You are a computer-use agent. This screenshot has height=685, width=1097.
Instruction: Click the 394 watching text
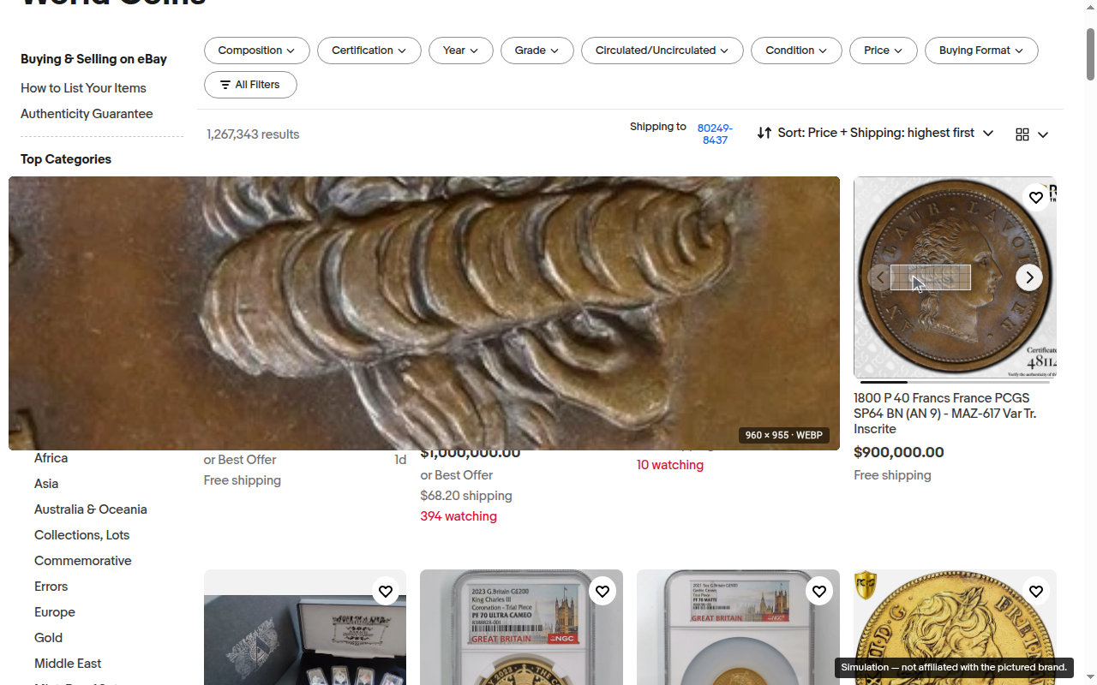(x=459, y=516)
